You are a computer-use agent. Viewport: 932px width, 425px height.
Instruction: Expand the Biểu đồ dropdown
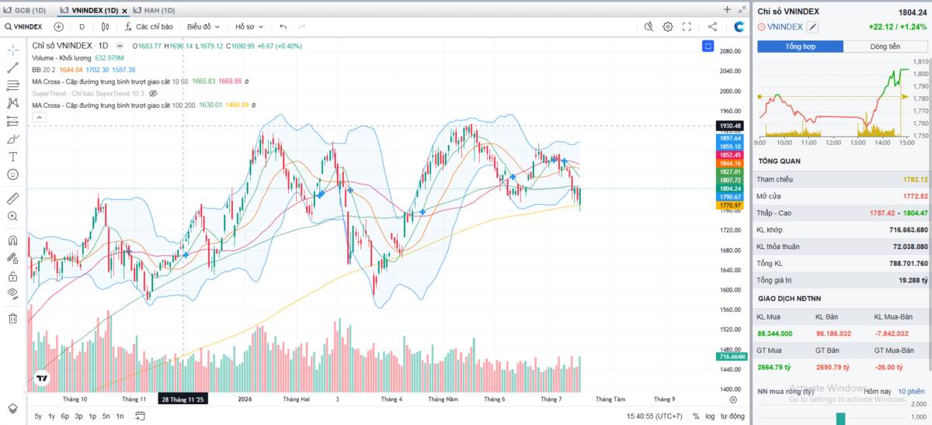coord(203,26)
